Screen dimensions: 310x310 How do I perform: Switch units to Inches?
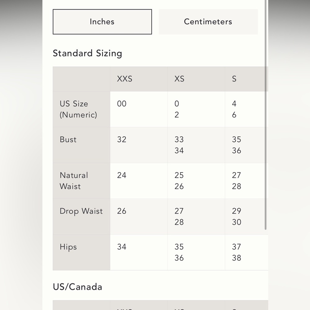(102, 22)
